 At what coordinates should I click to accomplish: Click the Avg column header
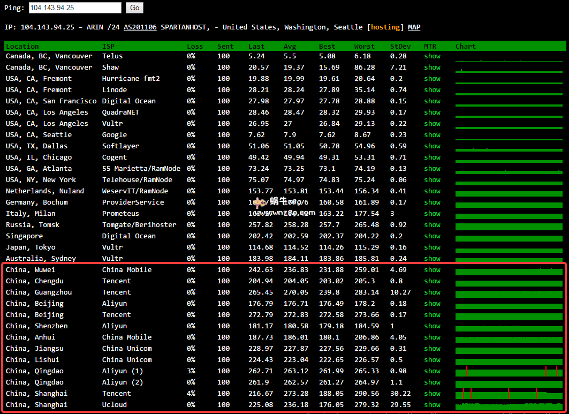tap(290, 46)
